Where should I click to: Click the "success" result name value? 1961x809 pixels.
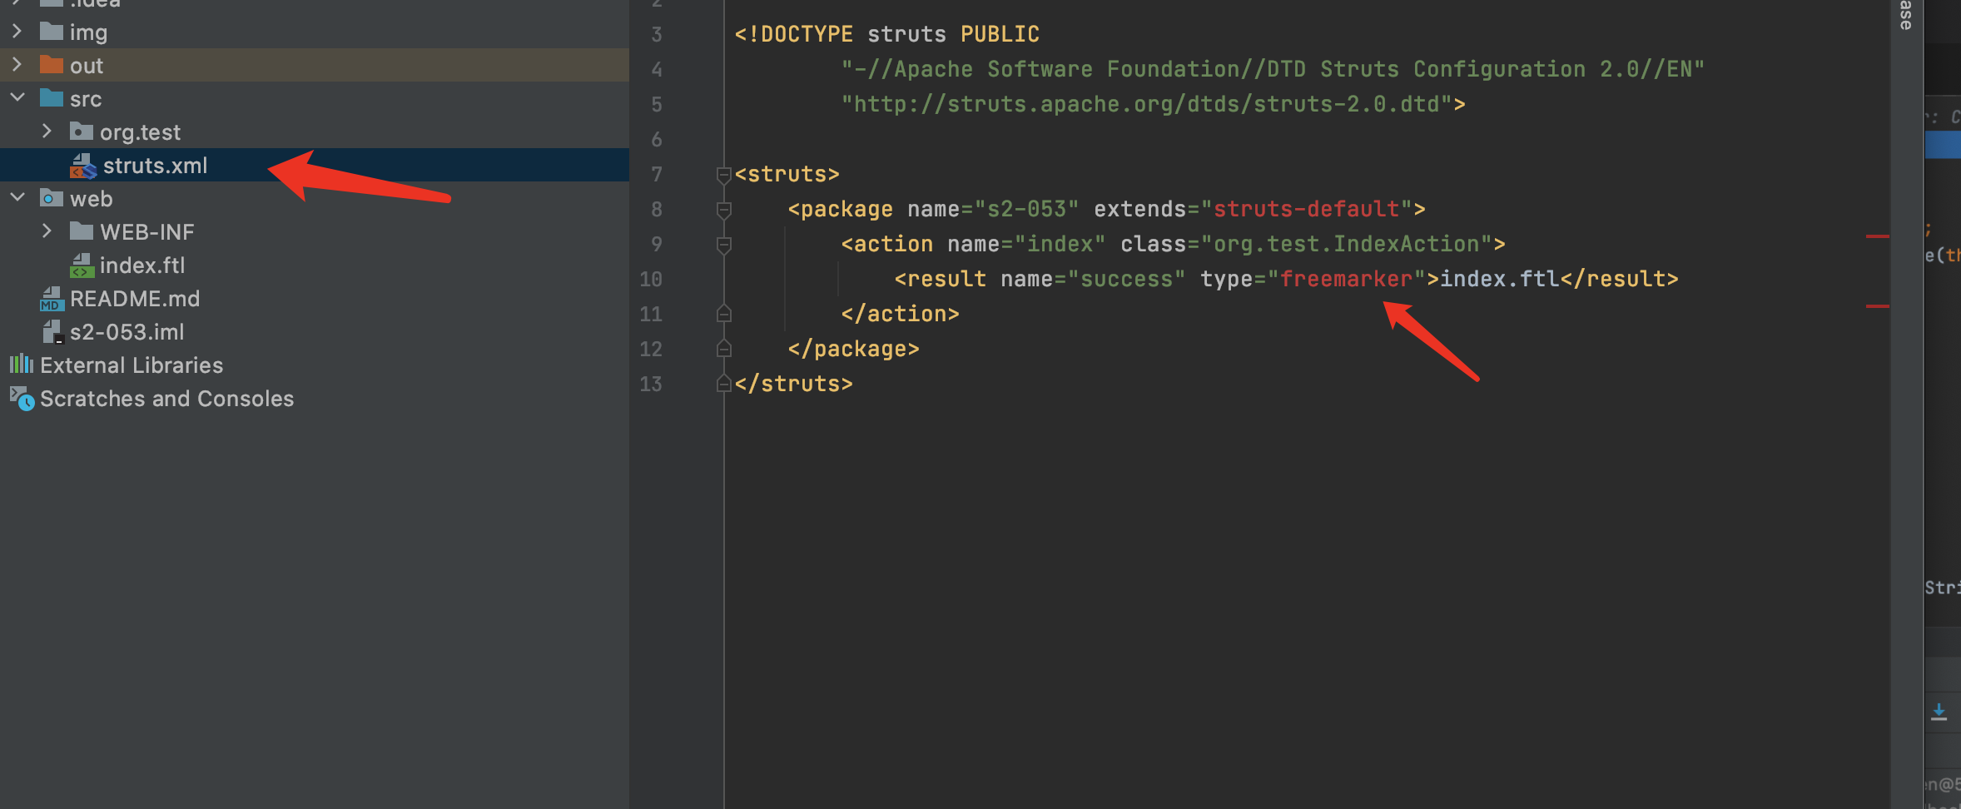tap(1127, 279)
